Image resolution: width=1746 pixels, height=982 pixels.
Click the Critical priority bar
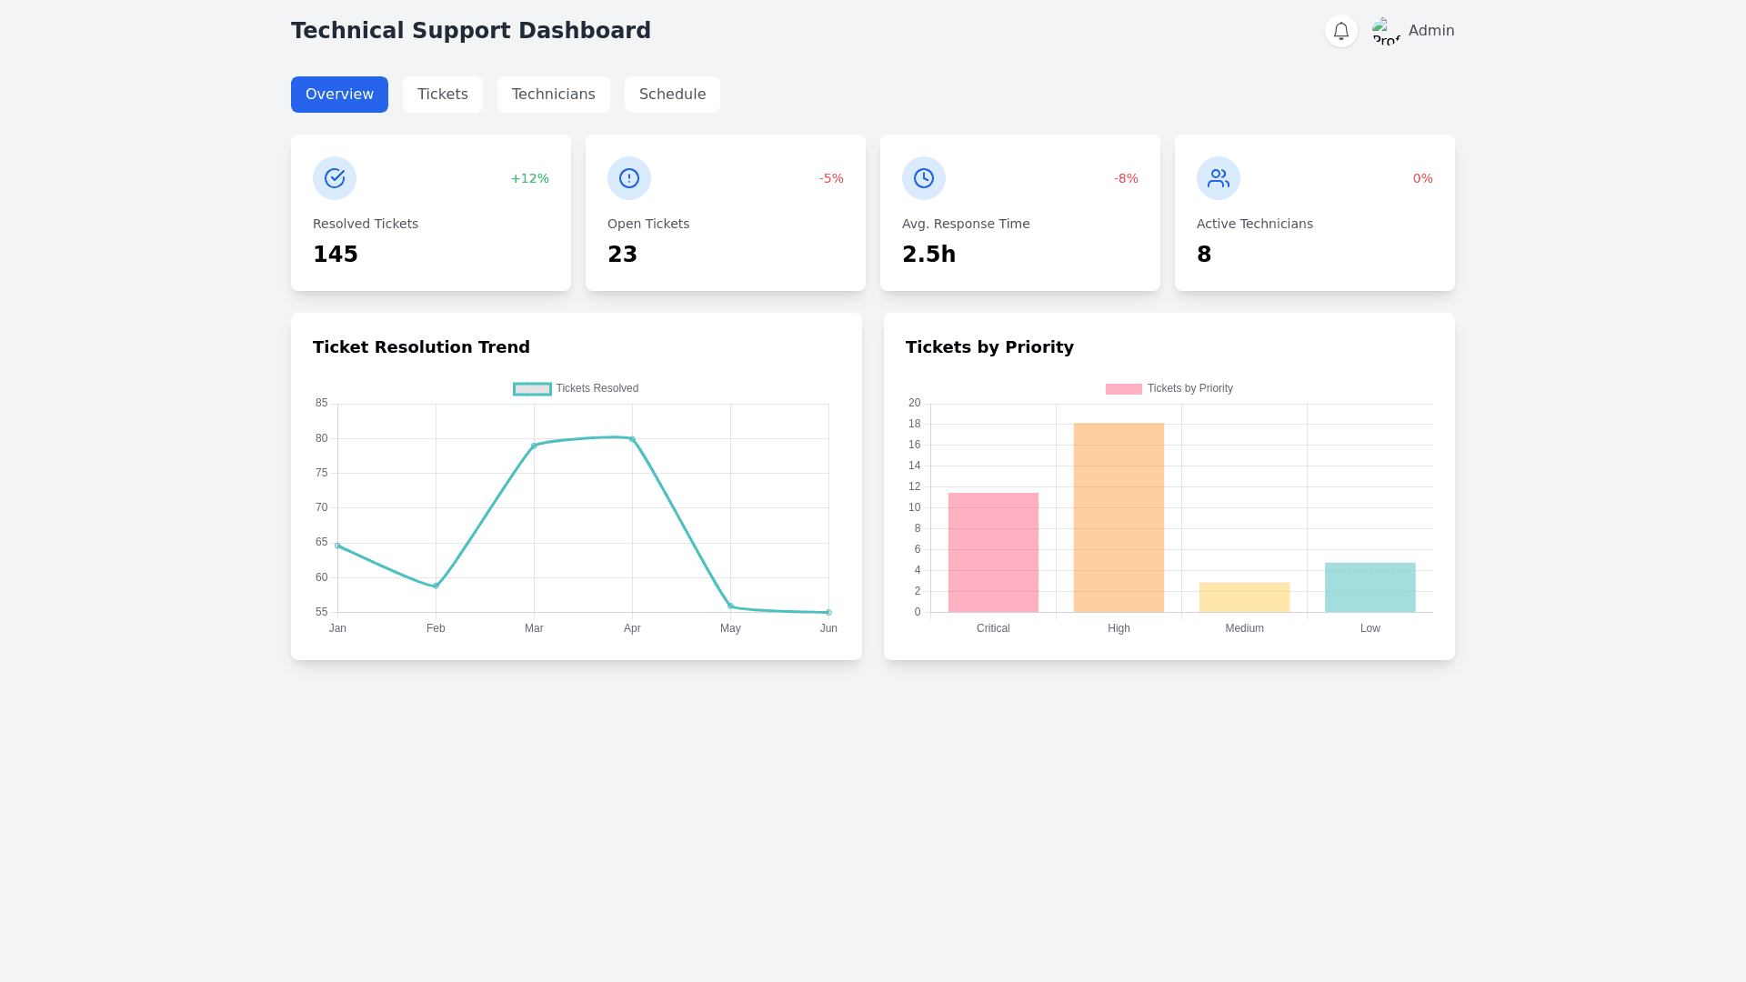click(x=993, y=553)
